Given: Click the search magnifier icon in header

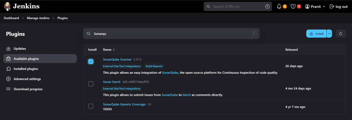Looking at the screenshot, I should pyautogui.click(x=208, y=6).
